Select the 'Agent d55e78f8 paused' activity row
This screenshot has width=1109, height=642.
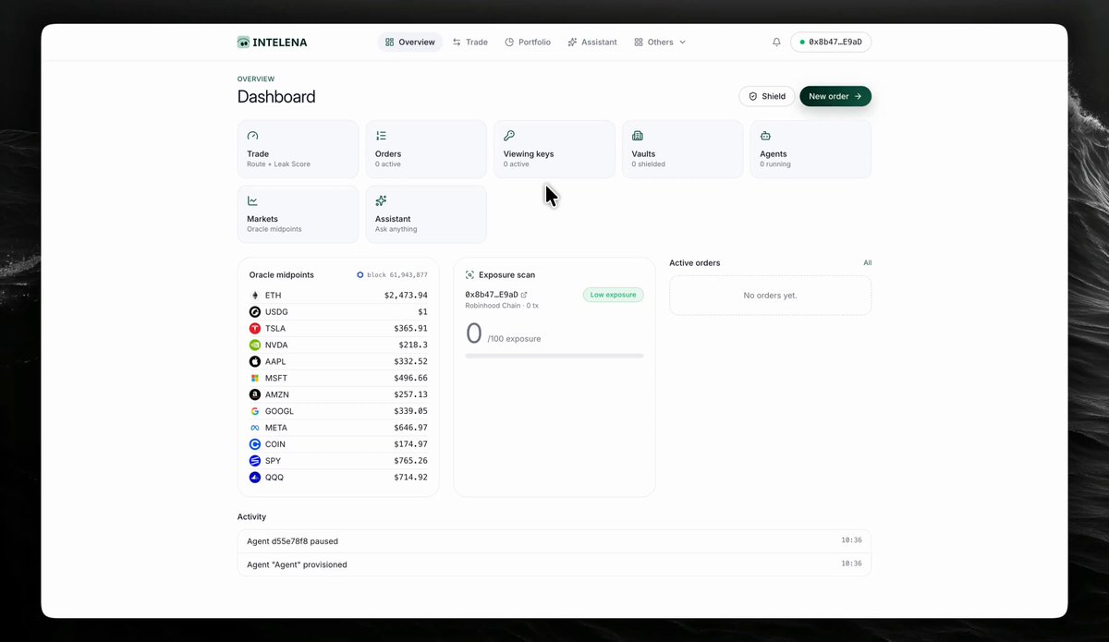click(554, 541)
